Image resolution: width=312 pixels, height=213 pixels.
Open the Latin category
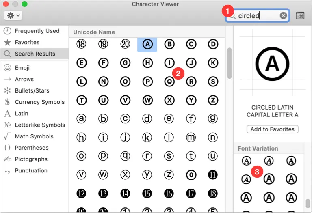(x=35, y=113)
